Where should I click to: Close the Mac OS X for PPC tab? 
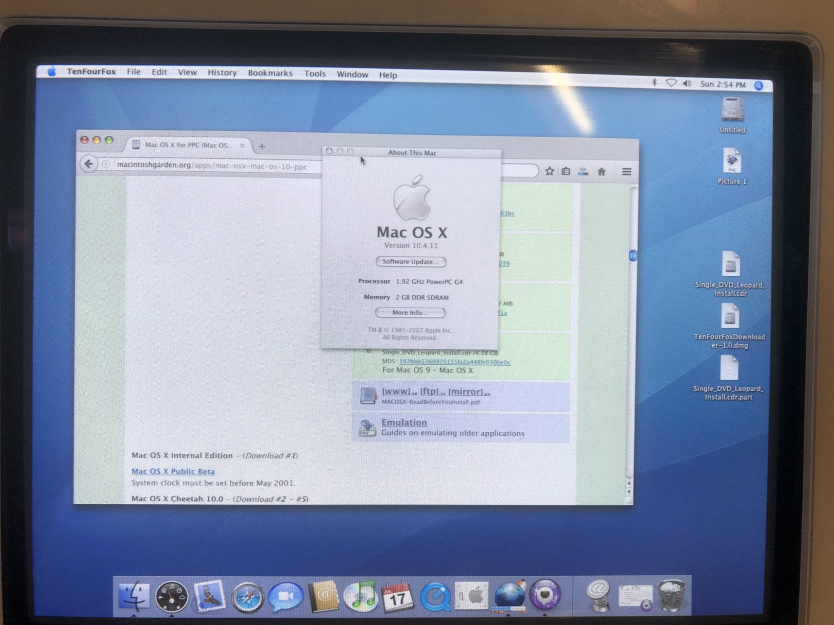[242, 145]
